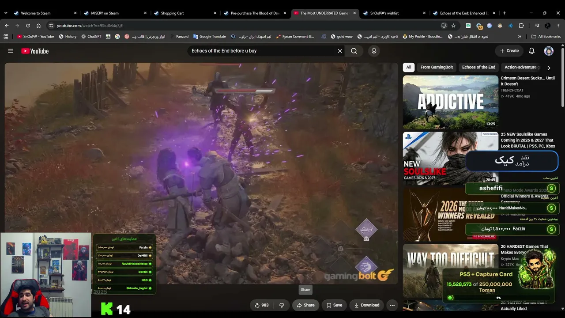Viewport: 565px width, 318px height.
Task: Open a new browser tab
Action: [x=505, y=13]
